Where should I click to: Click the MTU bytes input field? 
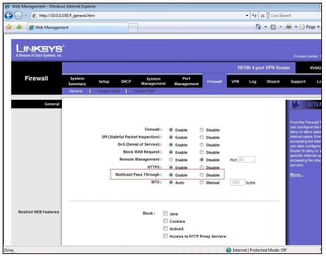[x=237, y=182]
